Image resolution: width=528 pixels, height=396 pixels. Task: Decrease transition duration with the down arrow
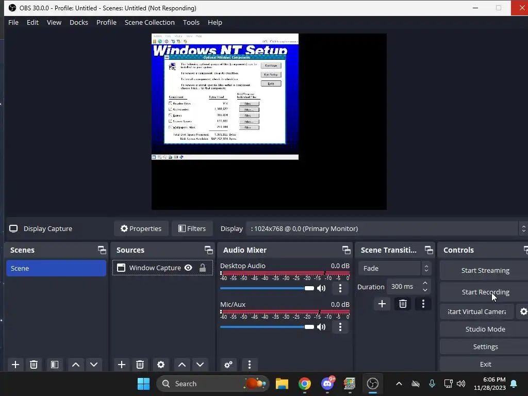(425, 290)
